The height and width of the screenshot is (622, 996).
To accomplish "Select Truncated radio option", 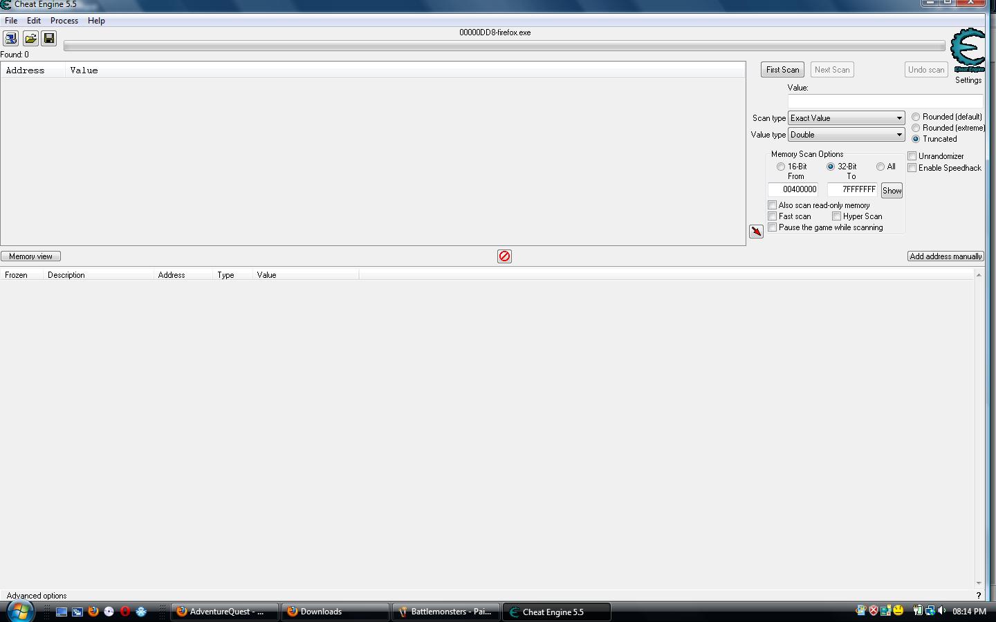I will click(x=916, y=139).
